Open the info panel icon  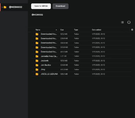129,22
